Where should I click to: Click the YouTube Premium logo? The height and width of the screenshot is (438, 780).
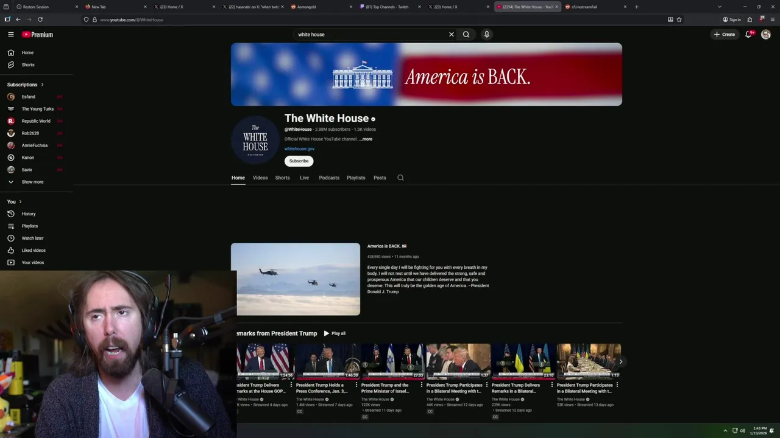pos(37,35)
